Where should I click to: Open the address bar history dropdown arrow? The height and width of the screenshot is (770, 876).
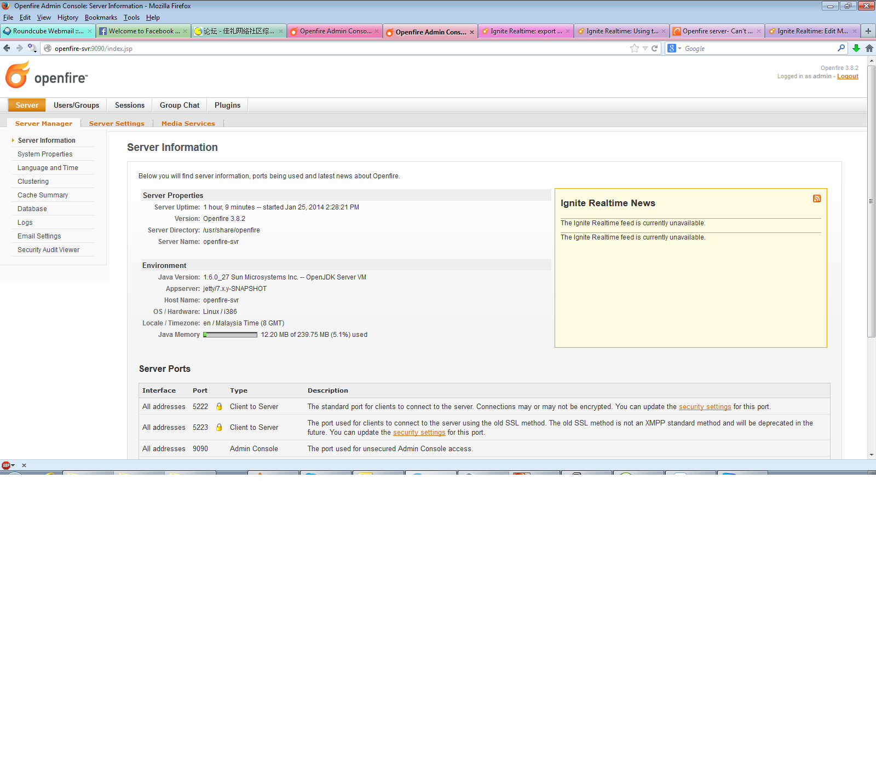[x=645, y=48]
